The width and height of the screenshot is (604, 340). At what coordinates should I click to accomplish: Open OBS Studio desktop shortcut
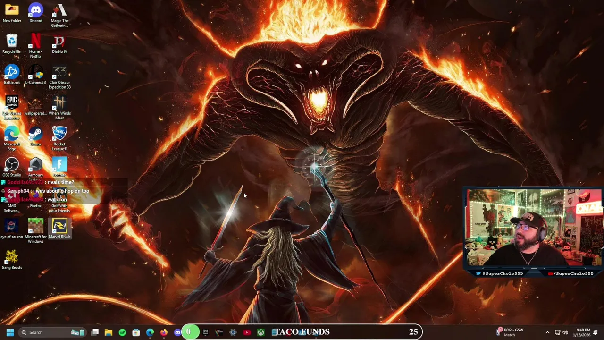coord(12,167)
